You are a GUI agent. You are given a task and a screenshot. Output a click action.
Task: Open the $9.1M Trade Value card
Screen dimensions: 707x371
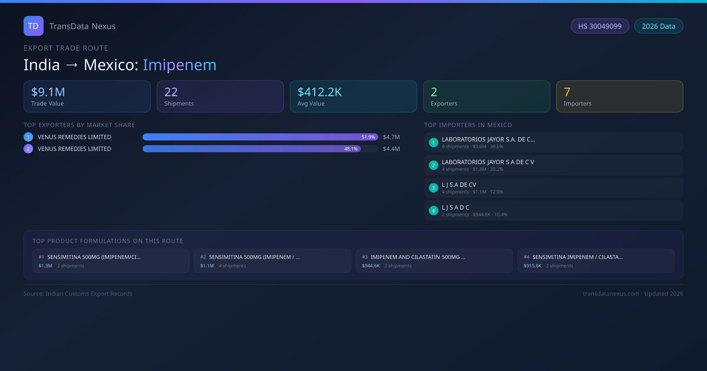pyautogui.click(x=87, y=97)
